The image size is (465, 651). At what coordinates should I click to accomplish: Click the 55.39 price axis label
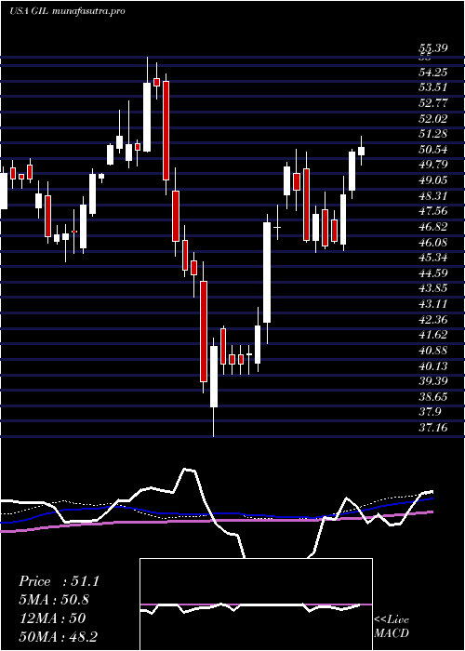(433, 48)
